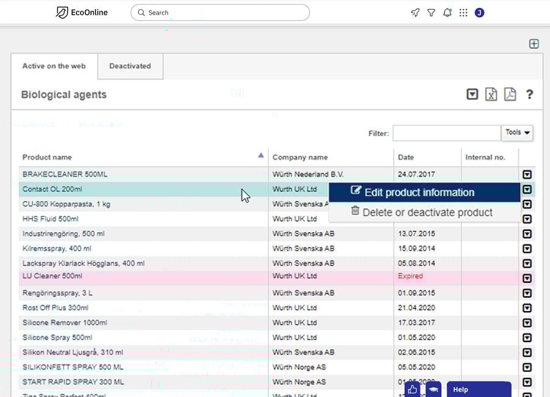Image resolution: width=550 pixels, height=397 pixels.
Task: Sort by Internal no. column
Action: point(485,158)
